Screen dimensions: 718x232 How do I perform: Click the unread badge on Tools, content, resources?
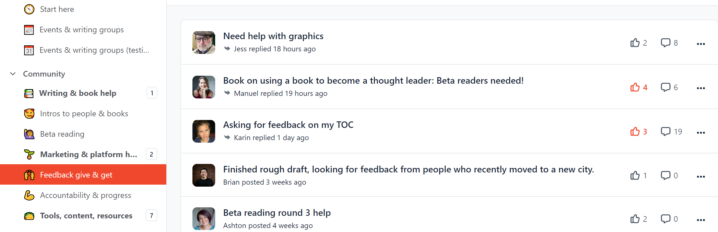coord(152,216)
